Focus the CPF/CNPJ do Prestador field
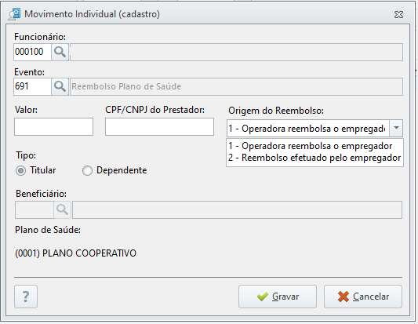This screenshot has width=418, height=324. (x=159, y=126)
